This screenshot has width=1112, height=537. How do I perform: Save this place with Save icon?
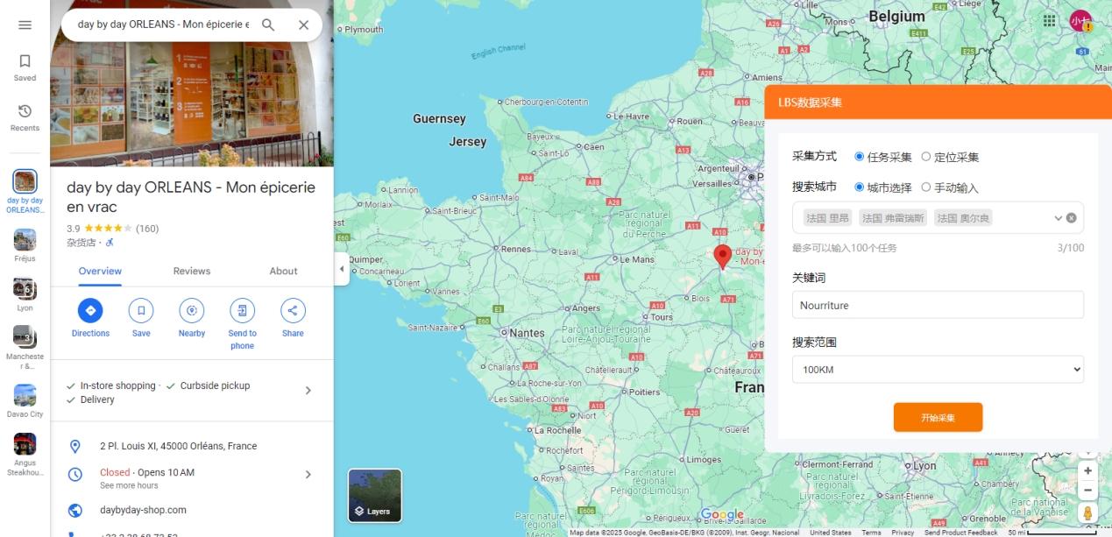point(141,310)
